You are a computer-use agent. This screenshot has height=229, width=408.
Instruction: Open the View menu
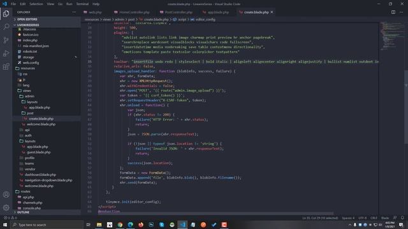tap(50, 4)
